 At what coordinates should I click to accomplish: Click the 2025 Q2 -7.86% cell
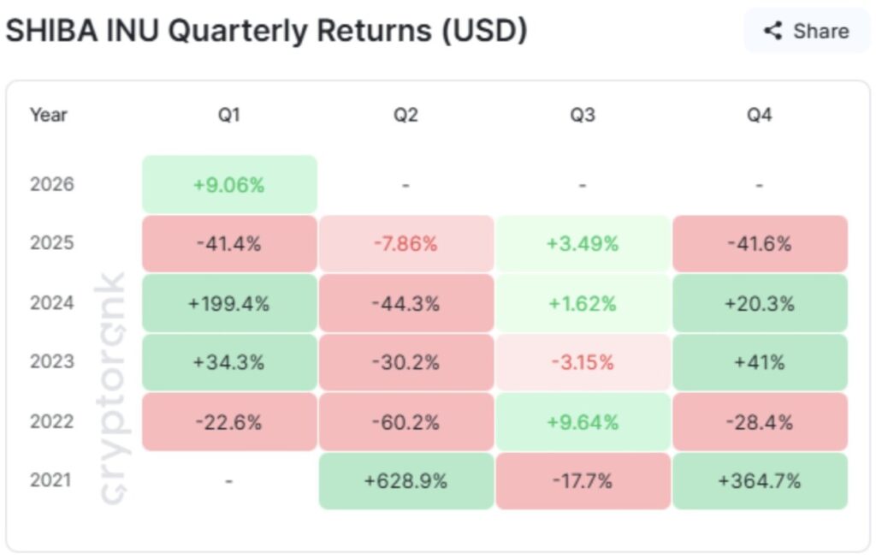[x=406, y=243]
